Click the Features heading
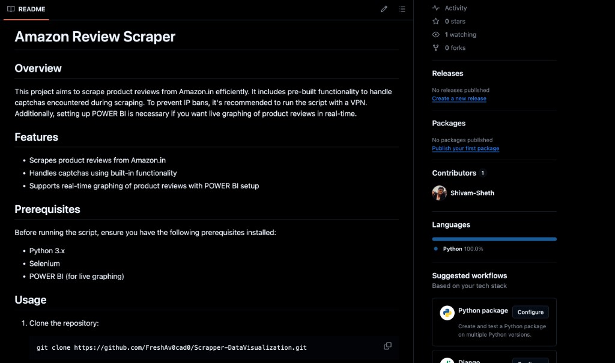The image size is (615, 363). 37,137
